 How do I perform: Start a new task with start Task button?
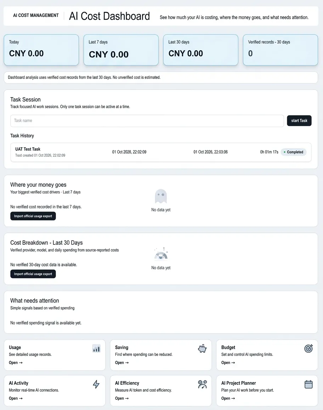pyautogui.click(x=299, y=121)
